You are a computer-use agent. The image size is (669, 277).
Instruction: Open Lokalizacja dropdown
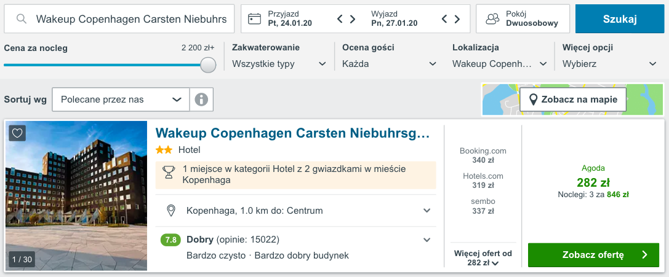(500, 64)
